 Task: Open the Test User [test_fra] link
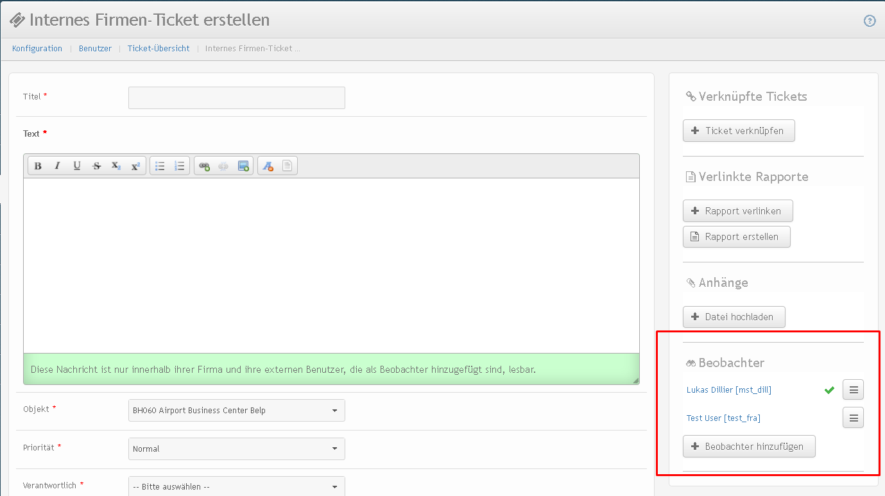pyautogui.click(x=723, y=418)
